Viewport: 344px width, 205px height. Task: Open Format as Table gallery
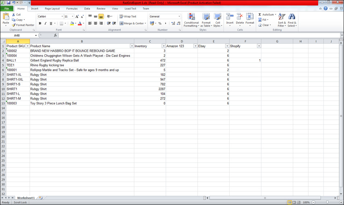point(206,20)
